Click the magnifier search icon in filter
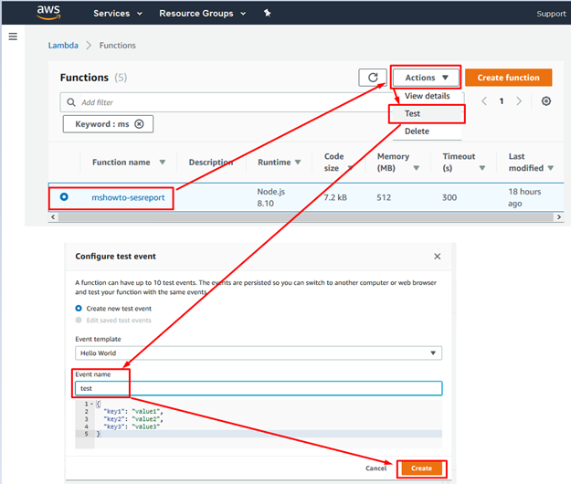The image size is (571, 484). point(71,102)
